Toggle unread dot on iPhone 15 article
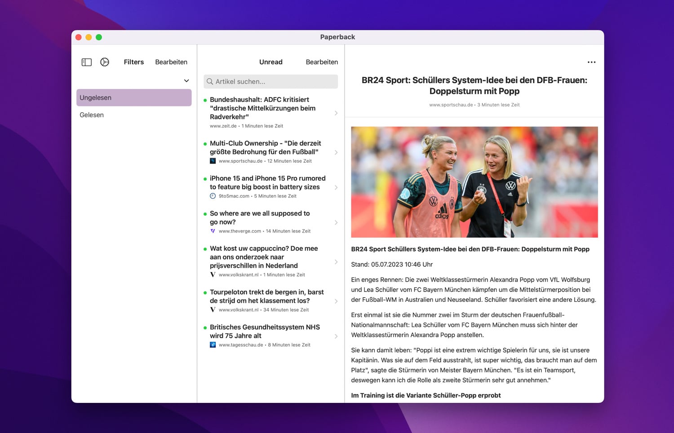The width and height of the screenshot is (674, 433). tap(205, 179)
